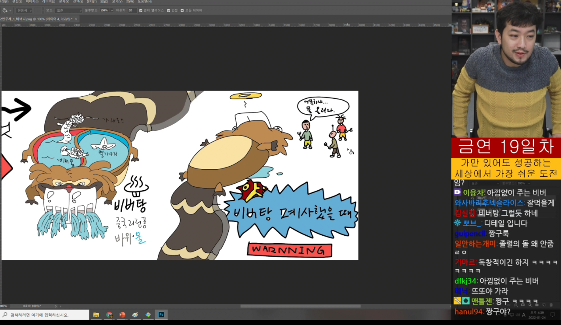Close the 비버니.png document tab
561x325 pixels.
[x=76, y=19]
